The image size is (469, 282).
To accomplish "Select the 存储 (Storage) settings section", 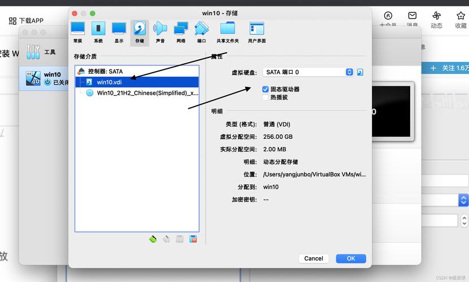I will 140,33.
